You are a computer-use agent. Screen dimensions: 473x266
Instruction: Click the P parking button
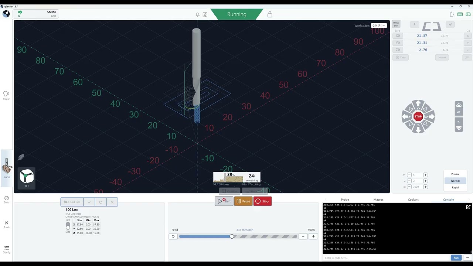414,25
